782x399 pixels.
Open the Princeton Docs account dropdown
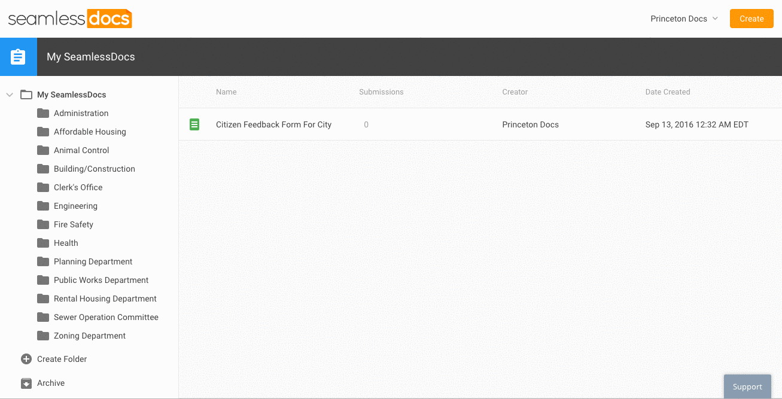[x=684, y=19]
